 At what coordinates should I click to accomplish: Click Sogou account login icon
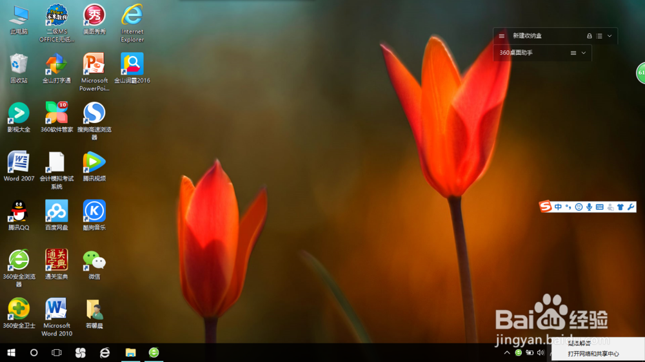tap(610, 207)
